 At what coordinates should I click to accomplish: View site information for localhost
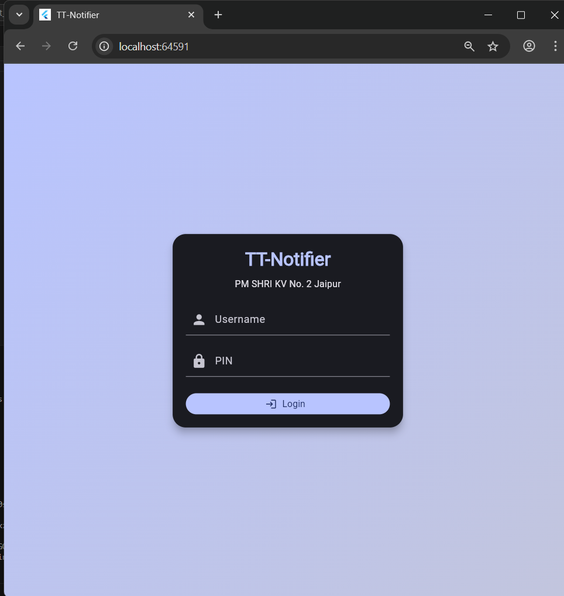click(104, 46)
